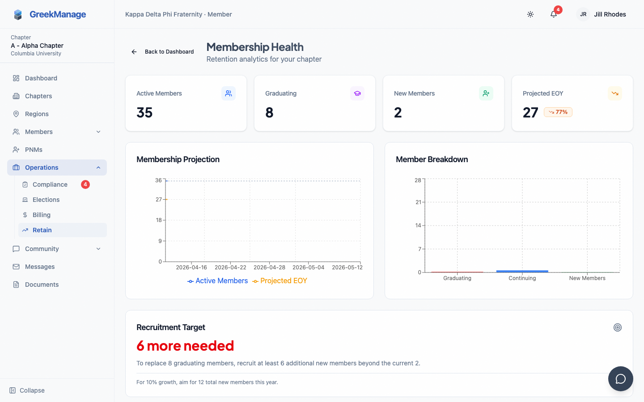Image resolution: width=644 pixels, height=402 pixels.
Task: Click the Messages envelope icon
Action: pyautogui.click(x=16, y=267)
